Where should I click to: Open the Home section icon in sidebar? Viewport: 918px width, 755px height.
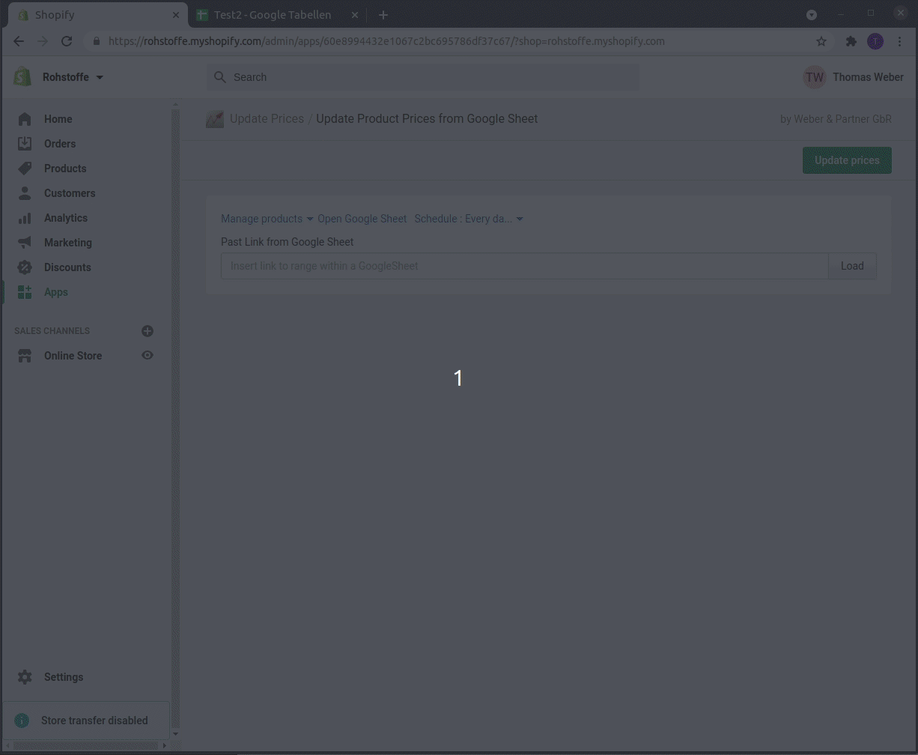[25, 119]
